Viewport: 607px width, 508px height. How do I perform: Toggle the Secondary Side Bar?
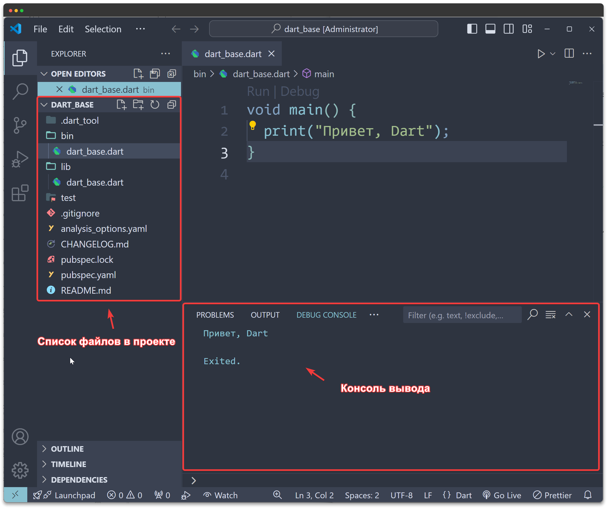pos(509,29)
